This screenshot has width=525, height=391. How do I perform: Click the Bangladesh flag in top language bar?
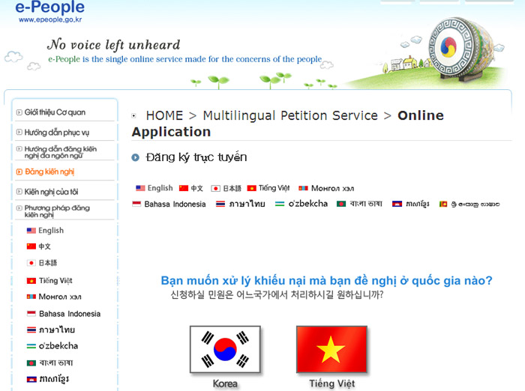(x=341, y=204)
